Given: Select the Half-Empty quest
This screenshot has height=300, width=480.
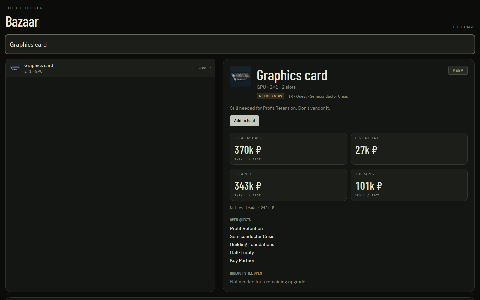Looking at the screenshot, I should (242, 252).
